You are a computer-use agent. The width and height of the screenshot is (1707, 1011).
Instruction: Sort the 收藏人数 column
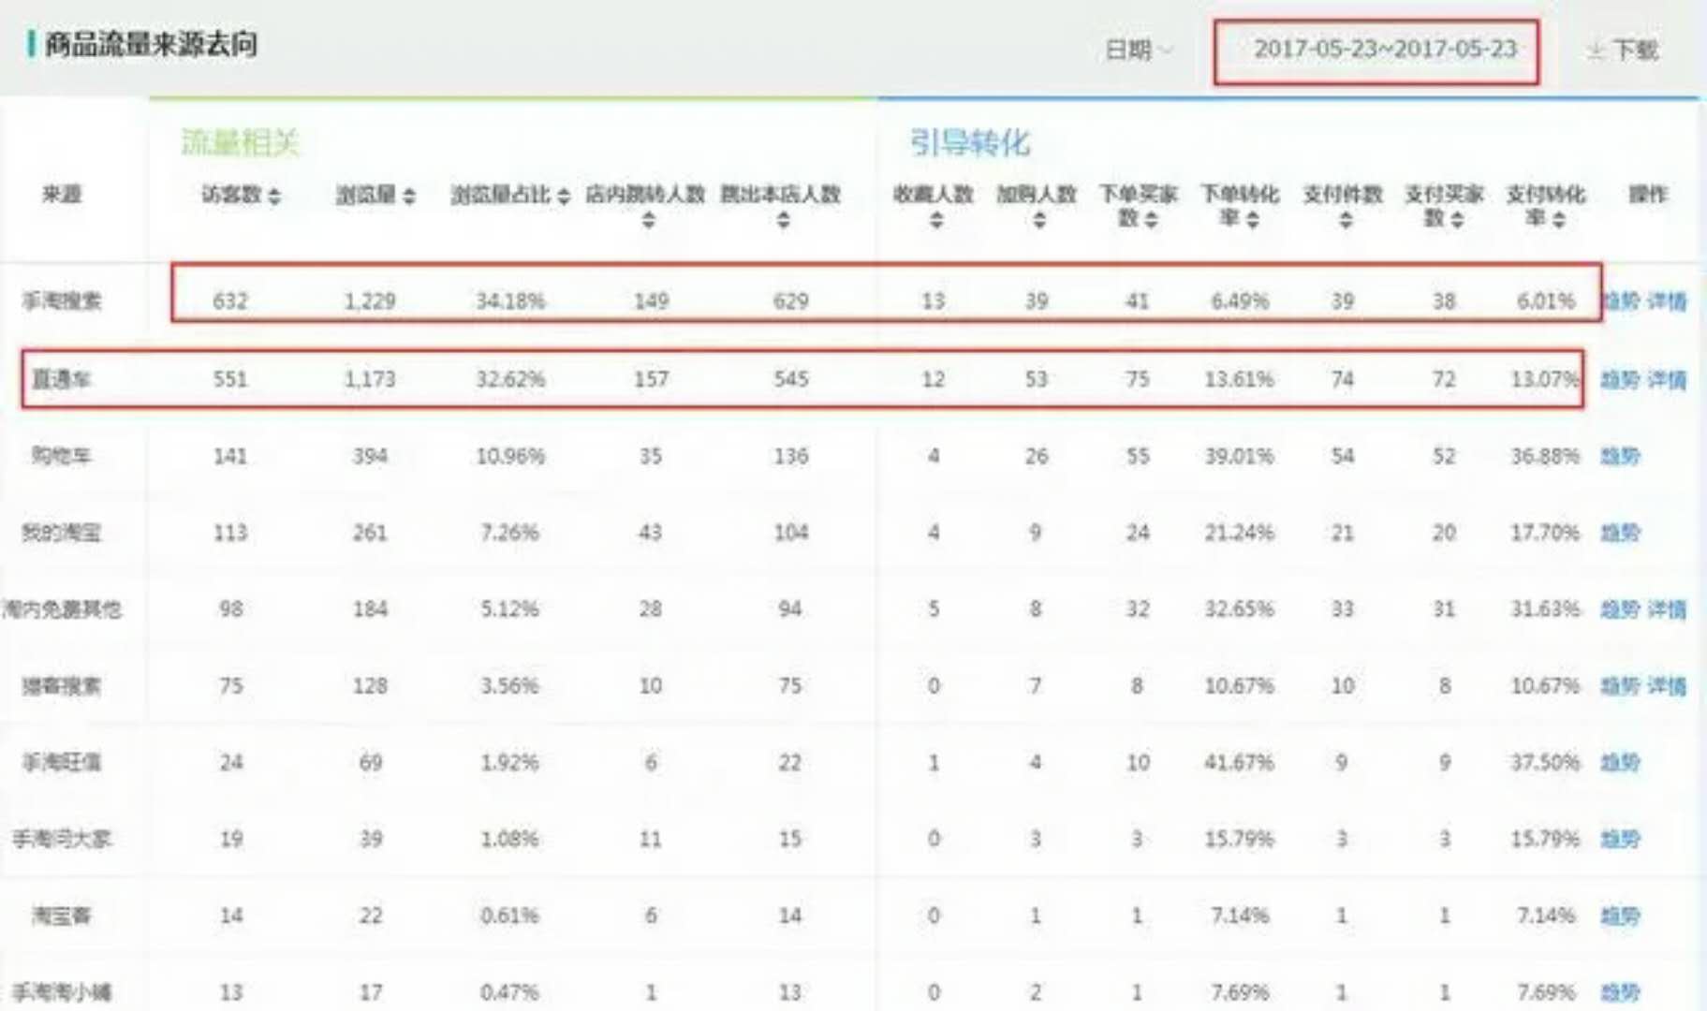pos(935,221)
